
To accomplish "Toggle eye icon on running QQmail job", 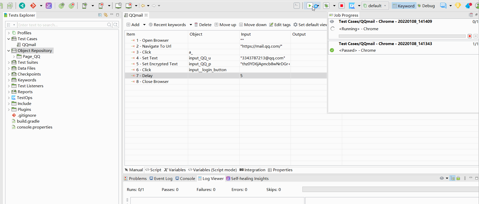I will (x=332, y=22).
